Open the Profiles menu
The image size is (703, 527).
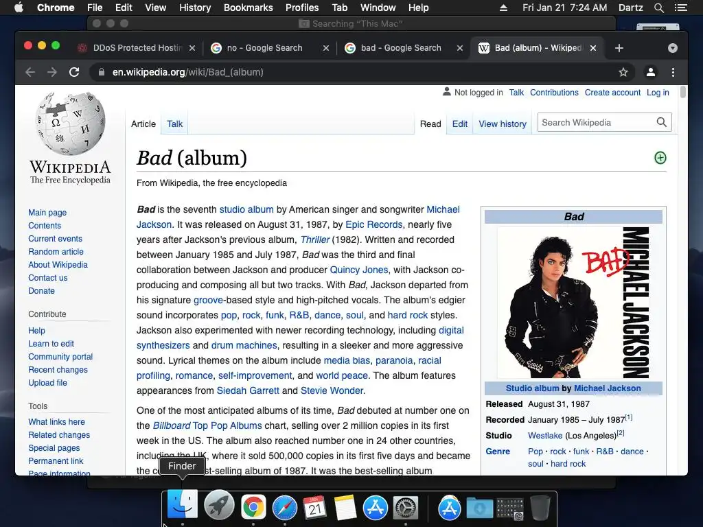302,8
